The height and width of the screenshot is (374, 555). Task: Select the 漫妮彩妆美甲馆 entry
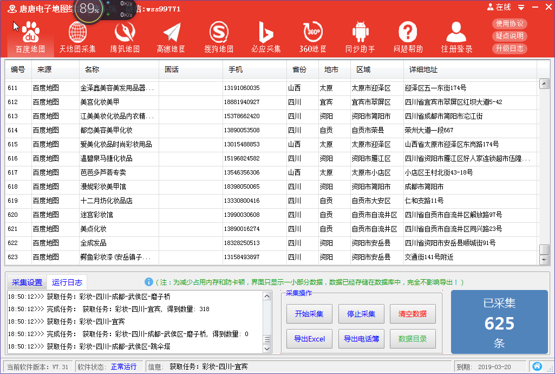[272, 186]
